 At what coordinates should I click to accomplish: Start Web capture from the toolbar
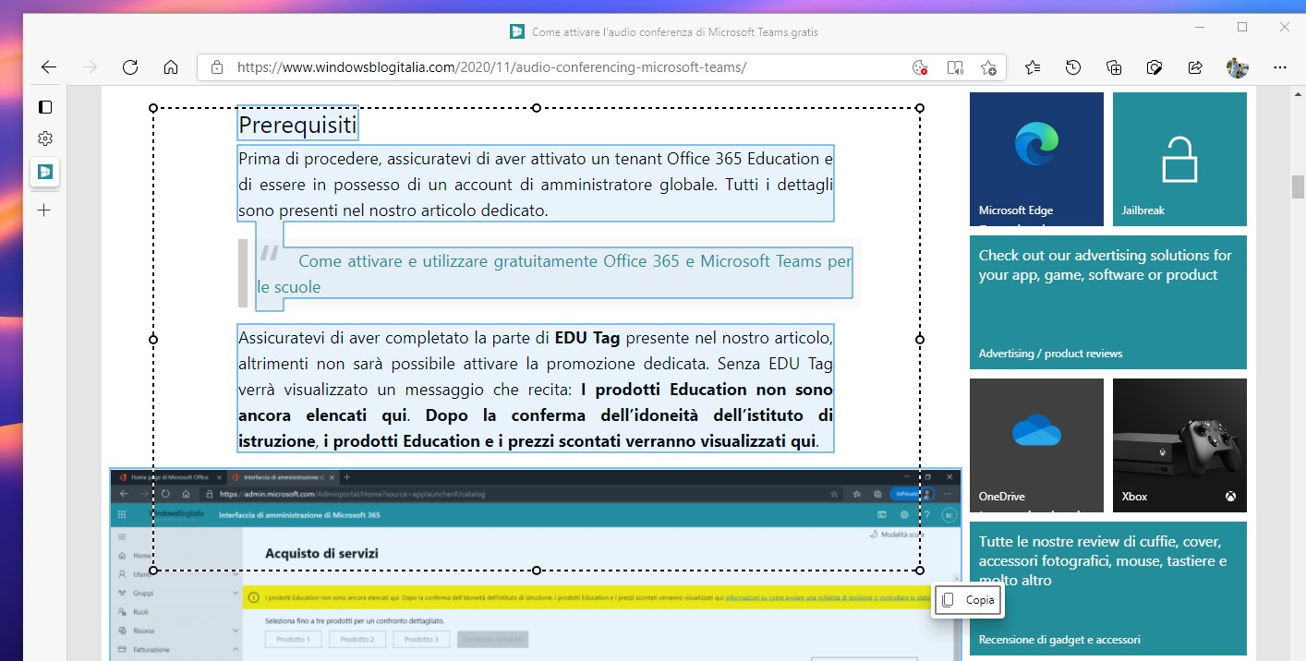click(x=1155, y=67)
